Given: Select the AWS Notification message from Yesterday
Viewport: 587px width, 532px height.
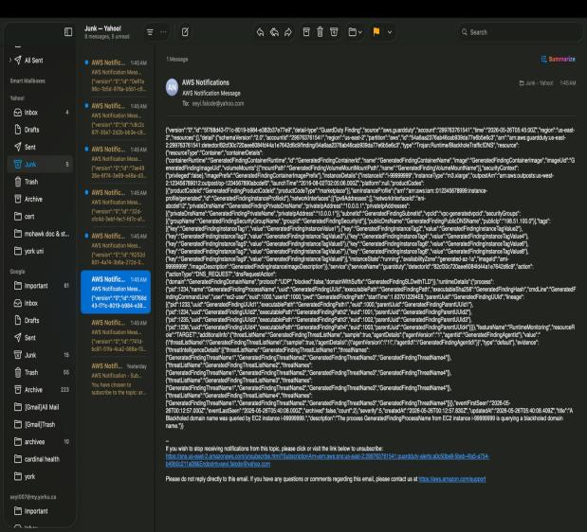Looking at the screenshot, I should click(x=116, y=379).
